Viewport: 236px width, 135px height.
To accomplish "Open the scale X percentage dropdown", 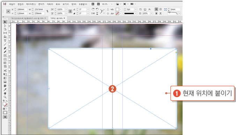I will tap(66, 9).
